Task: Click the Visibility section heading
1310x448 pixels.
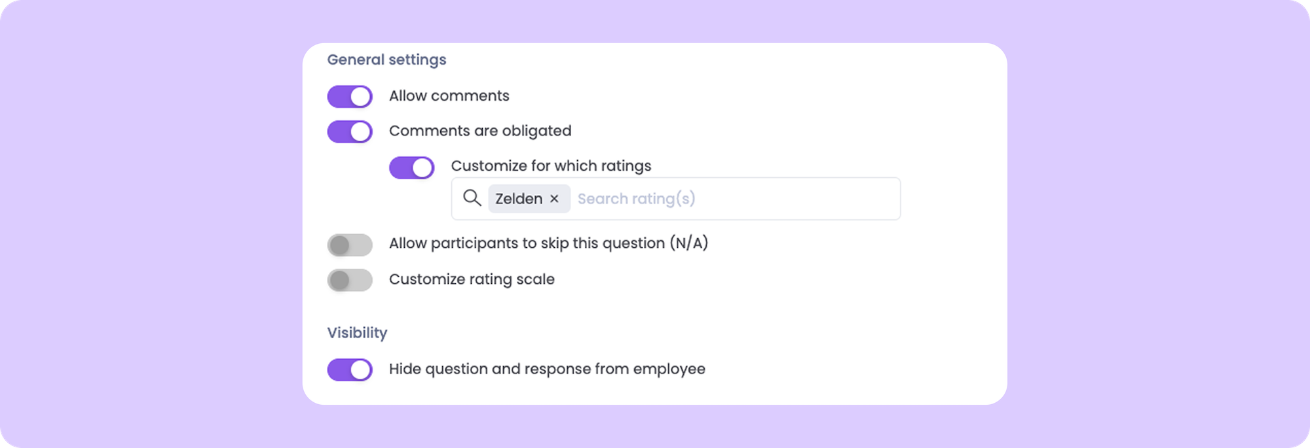Action: (x=357, y=333)
